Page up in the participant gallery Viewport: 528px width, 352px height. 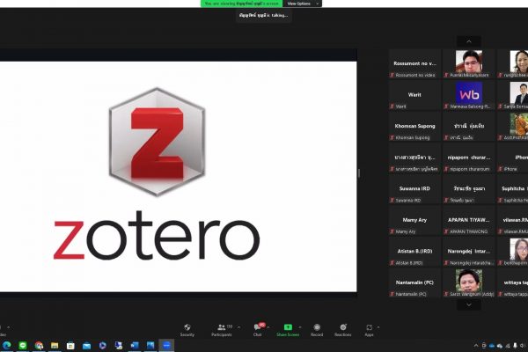[x=469, y=41]
